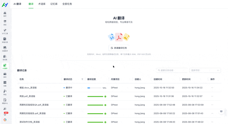
Task: Go to 首页 home in the sidebar
Action: click(x=5, y=14)
